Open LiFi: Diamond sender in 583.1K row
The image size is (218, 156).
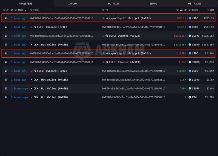pyautogui.click(x=53, y=27)
